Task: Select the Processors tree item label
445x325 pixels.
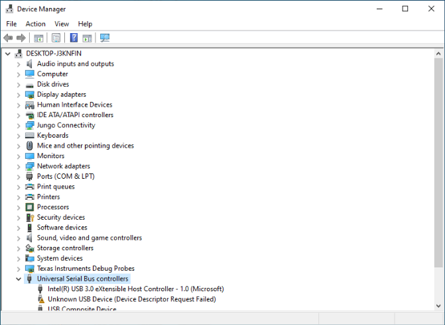Action: pos(53,207)
